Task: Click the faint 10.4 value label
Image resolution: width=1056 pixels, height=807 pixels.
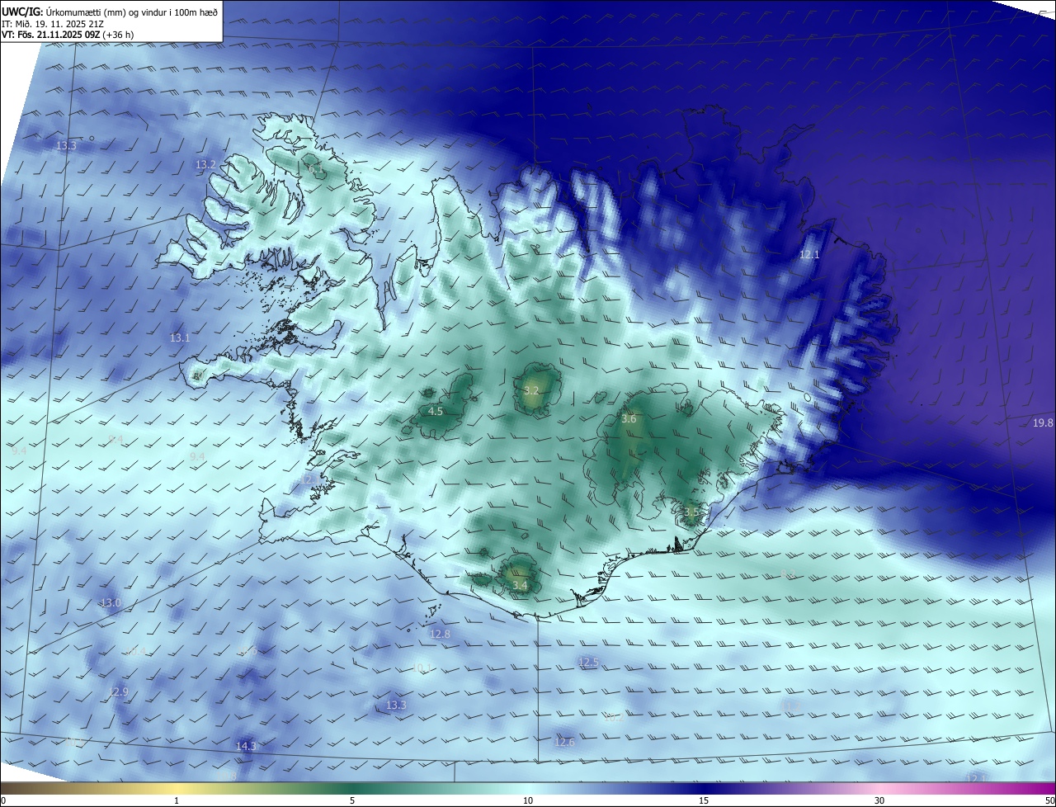Action: coord(136,652)
